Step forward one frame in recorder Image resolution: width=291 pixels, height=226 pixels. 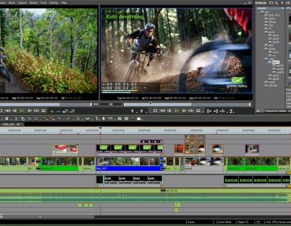pos(184,111)
